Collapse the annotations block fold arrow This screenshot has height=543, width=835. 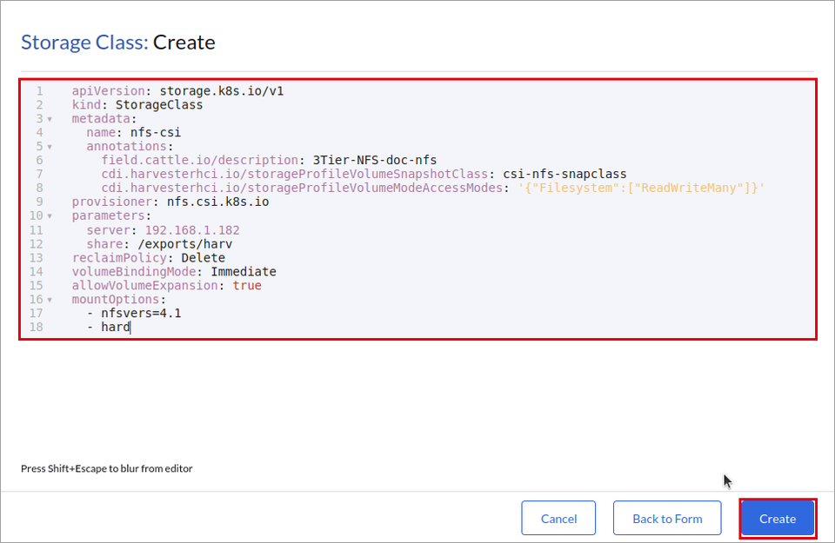pos(50,147)
